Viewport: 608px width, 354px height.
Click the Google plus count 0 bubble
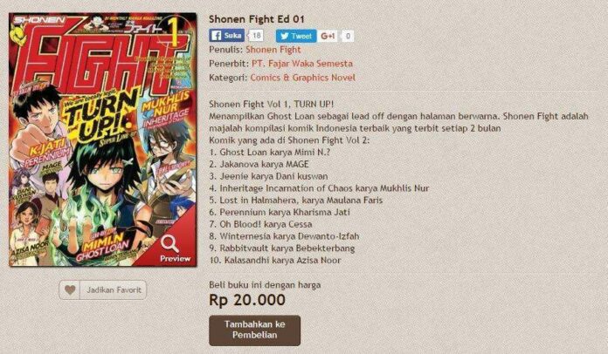coord(348,36)
